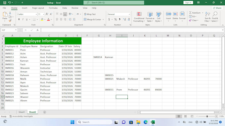Open the Insert ribbon tab
This screenshot has width=225, height=126.
(24, 8)
